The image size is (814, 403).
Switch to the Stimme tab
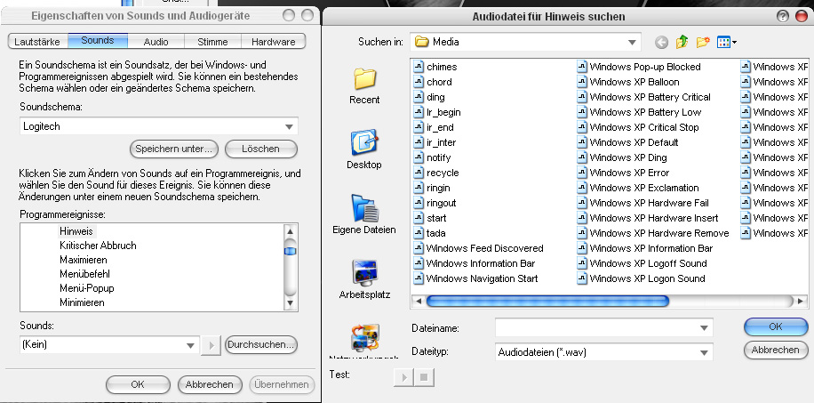(x=213, y=42)
